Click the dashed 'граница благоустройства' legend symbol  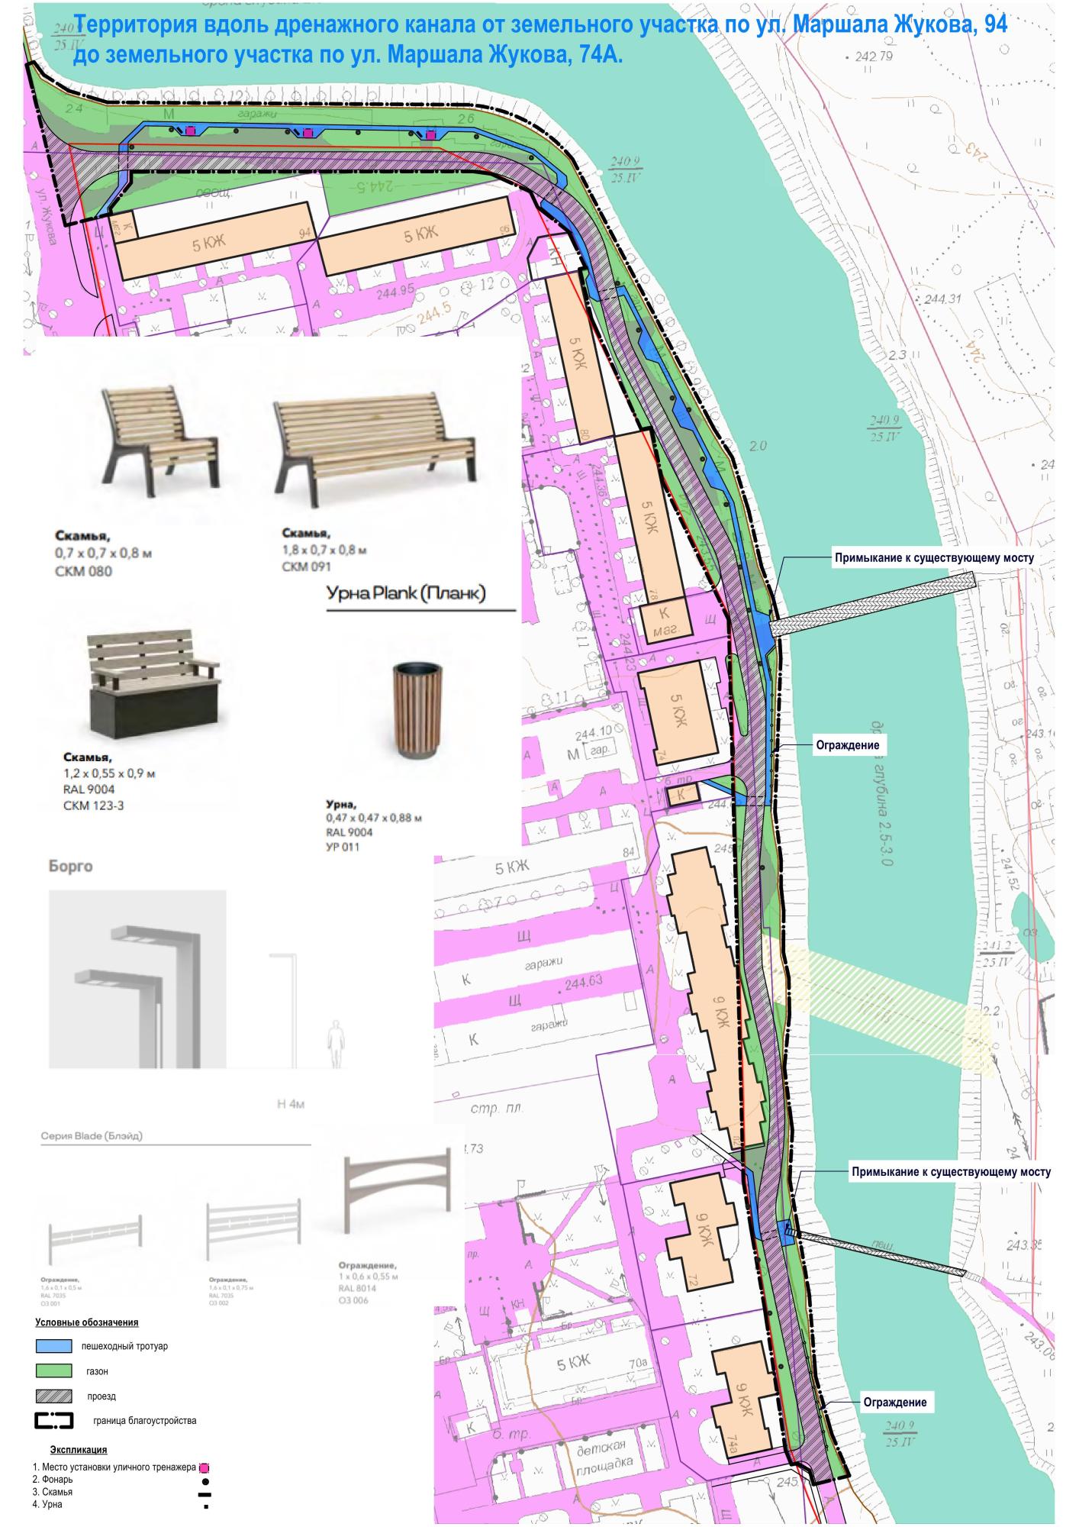[x=54, y=1421]
